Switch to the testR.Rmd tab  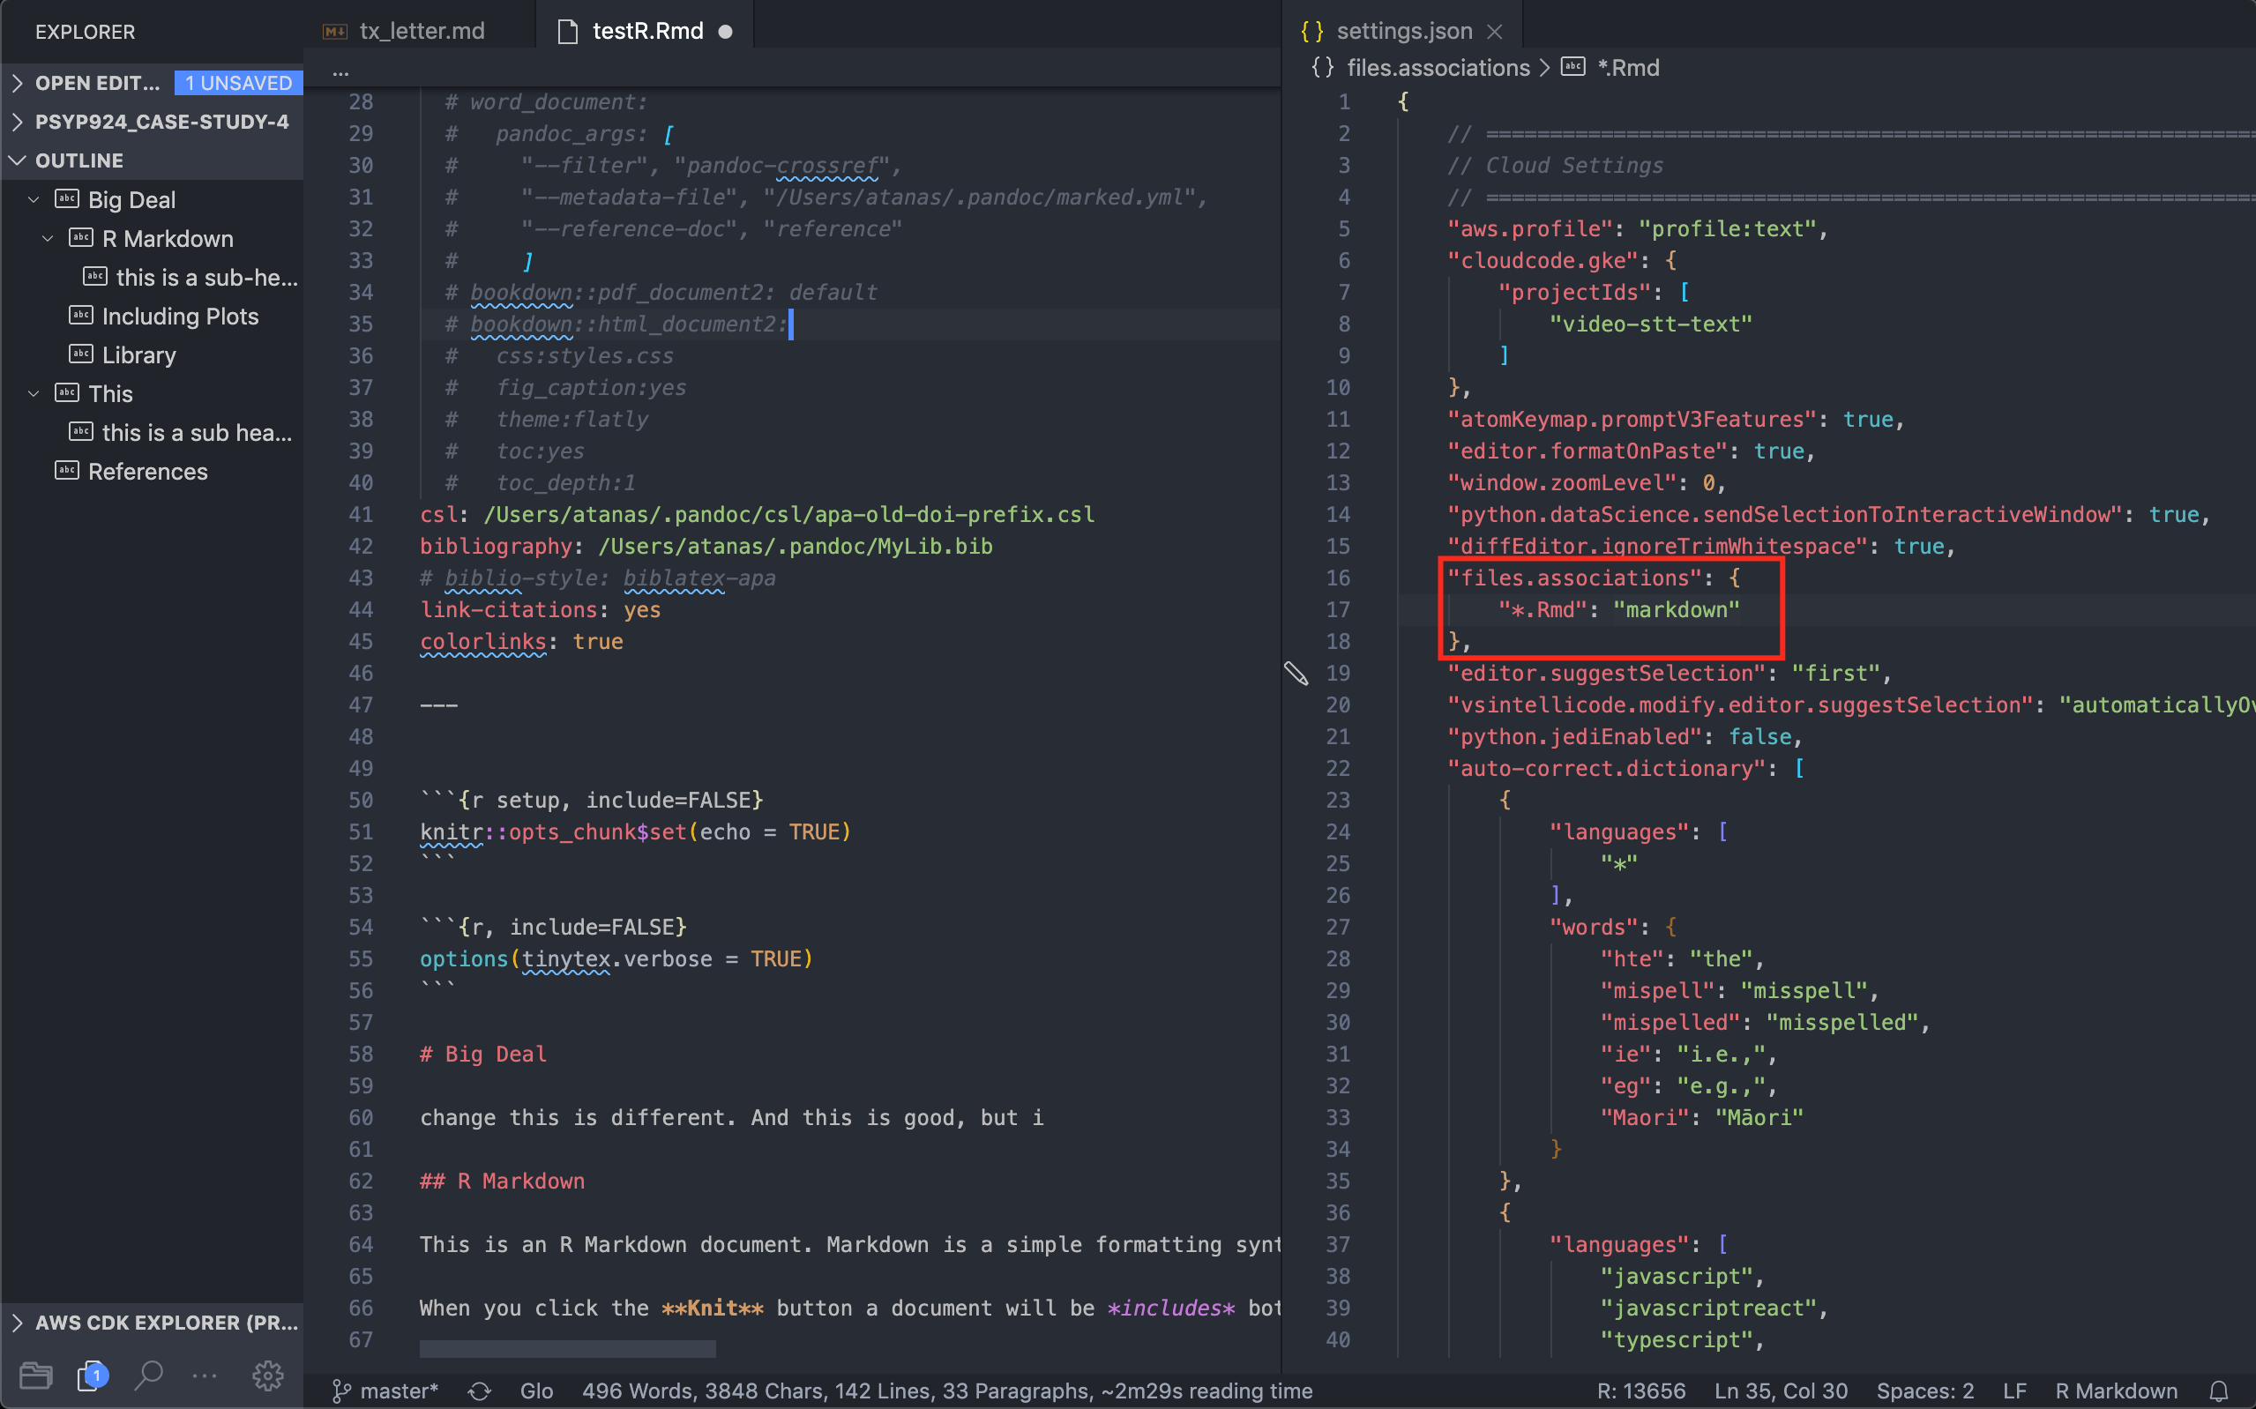646,32
